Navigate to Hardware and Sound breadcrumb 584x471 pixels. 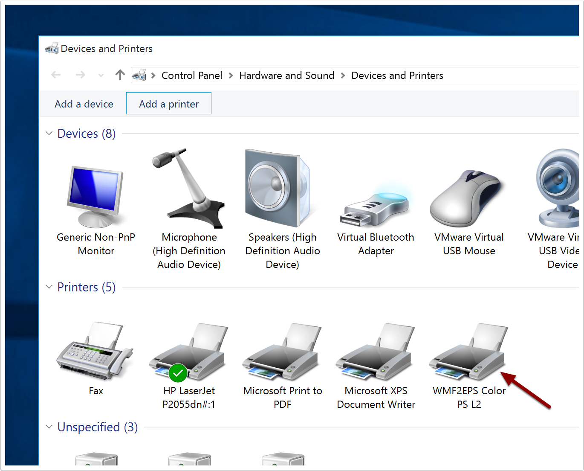click(x=286, y=76)
